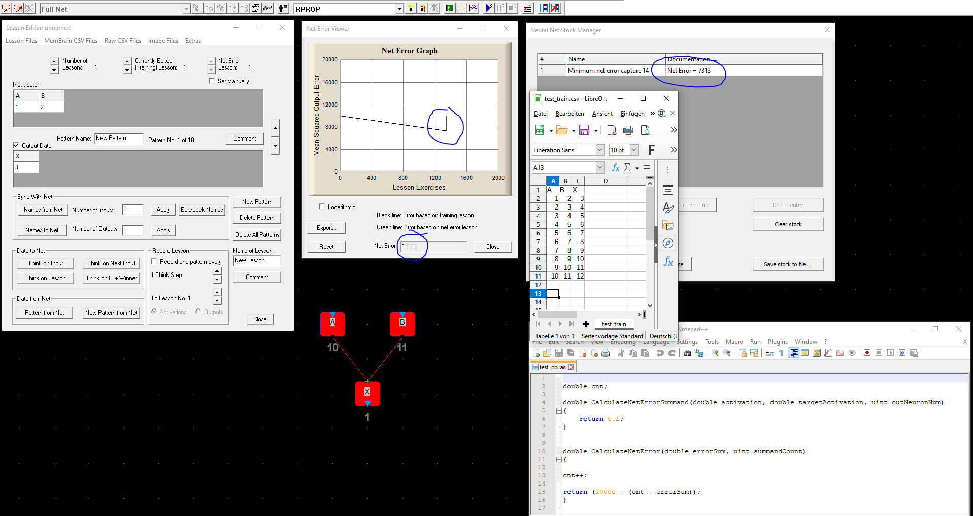Image resolution: width=973 pixels, height=516 pixels.
Task: Click the print icon in LibreOffice toolbar
Action: pyautogui.click(x=628, y=130)
